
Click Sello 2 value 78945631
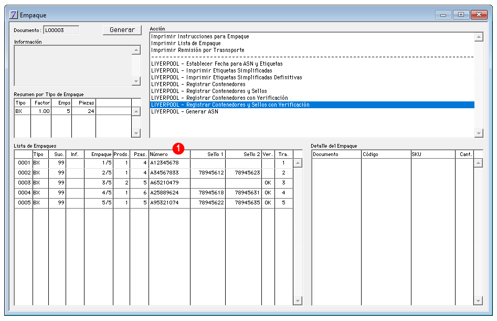[x=247, y=192]
